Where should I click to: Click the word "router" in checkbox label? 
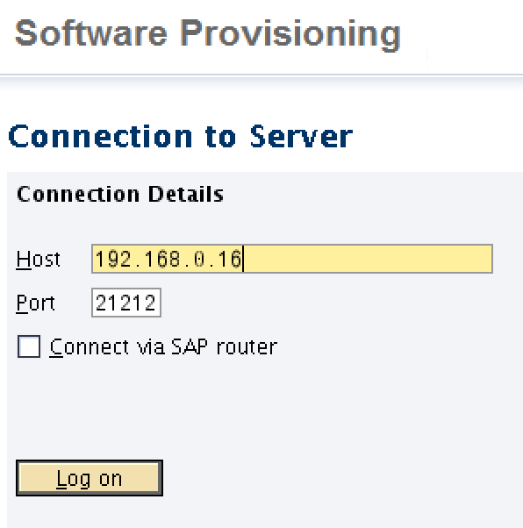pos(247,346)
